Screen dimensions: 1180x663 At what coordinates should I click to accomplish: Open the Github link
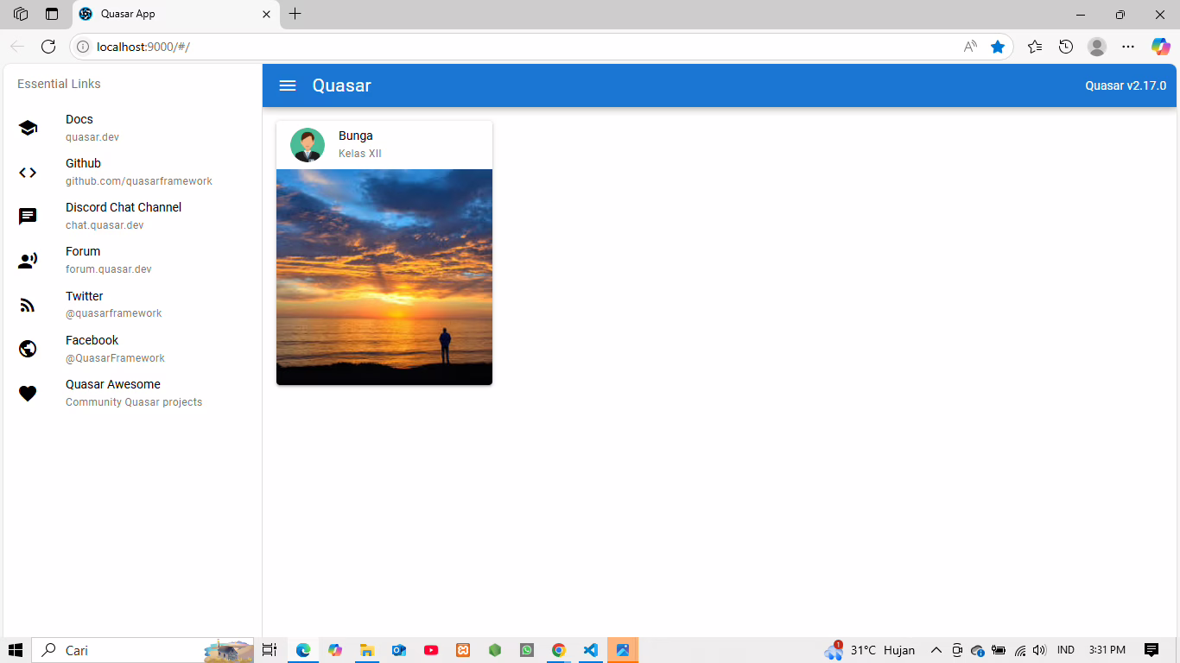click(132, 172)
